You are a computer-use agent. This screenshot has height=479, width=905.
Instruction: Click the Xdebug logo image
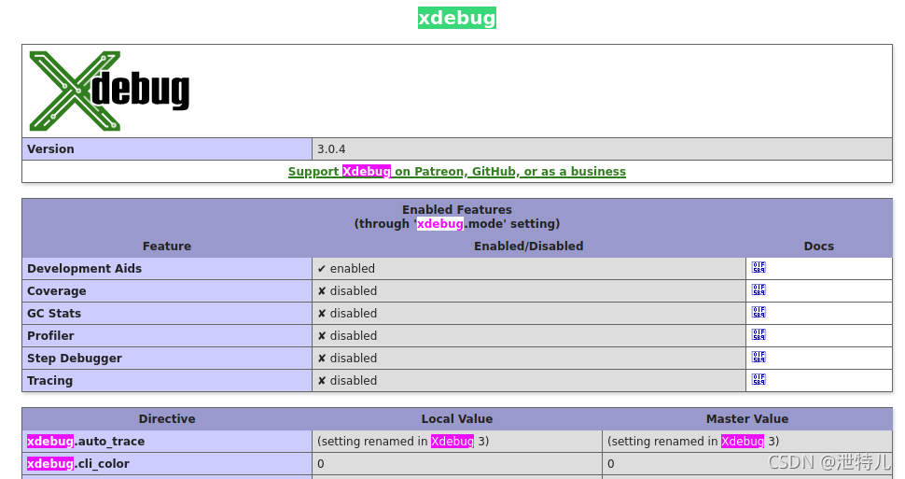[109, 91]
